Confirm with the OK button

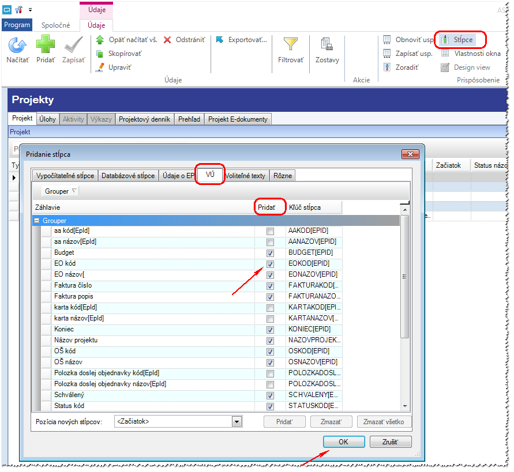pos(344,442)
